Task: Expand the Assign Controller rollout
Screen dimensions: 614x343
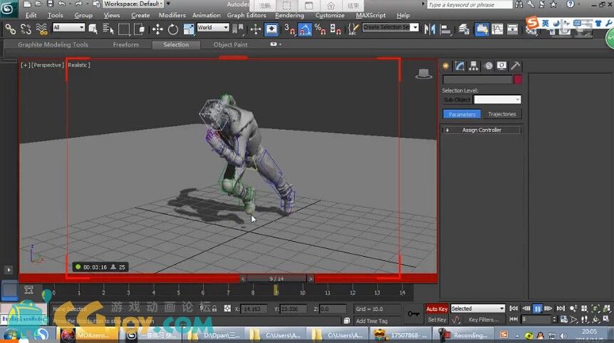Action: point(482,130)
